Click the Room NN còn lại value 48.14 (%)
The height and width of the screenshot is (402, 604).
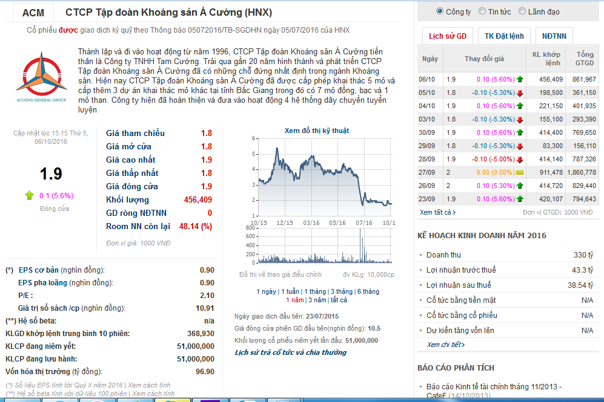point(196,226)
